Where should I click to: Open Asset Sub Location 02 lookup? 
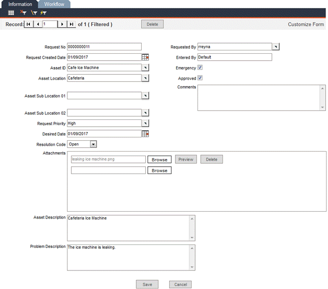[145, 113]
